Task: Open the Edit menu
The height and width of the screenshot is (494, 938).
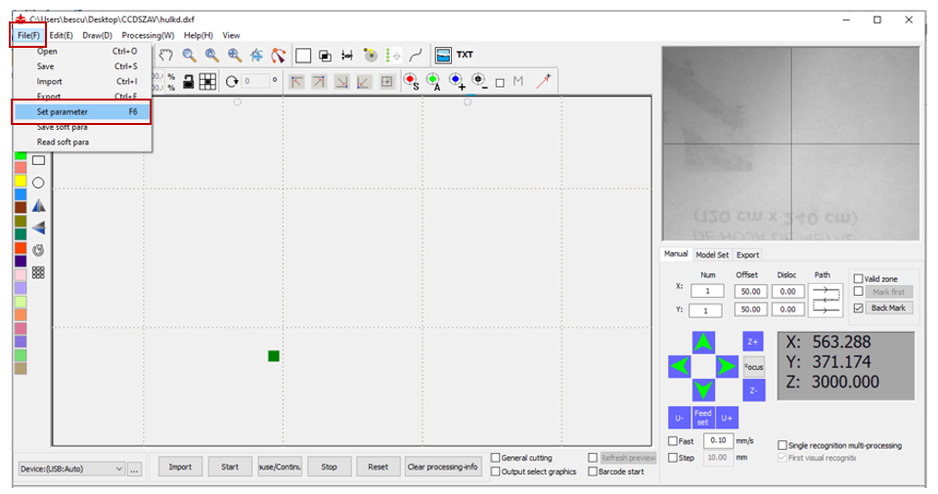Action: click(61, 35)
